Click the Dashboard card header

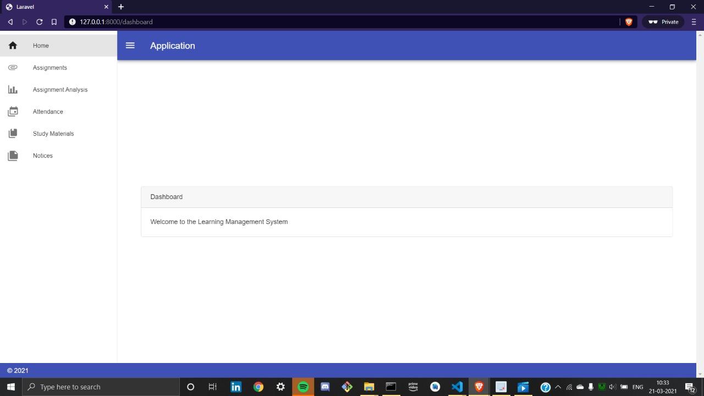pos(406,197)
